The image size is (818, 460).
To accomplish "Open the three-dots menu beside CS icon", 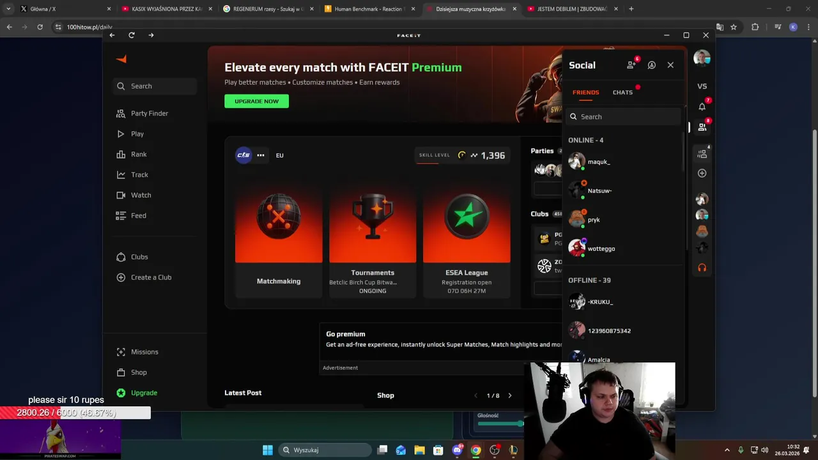I will (261, 155).
